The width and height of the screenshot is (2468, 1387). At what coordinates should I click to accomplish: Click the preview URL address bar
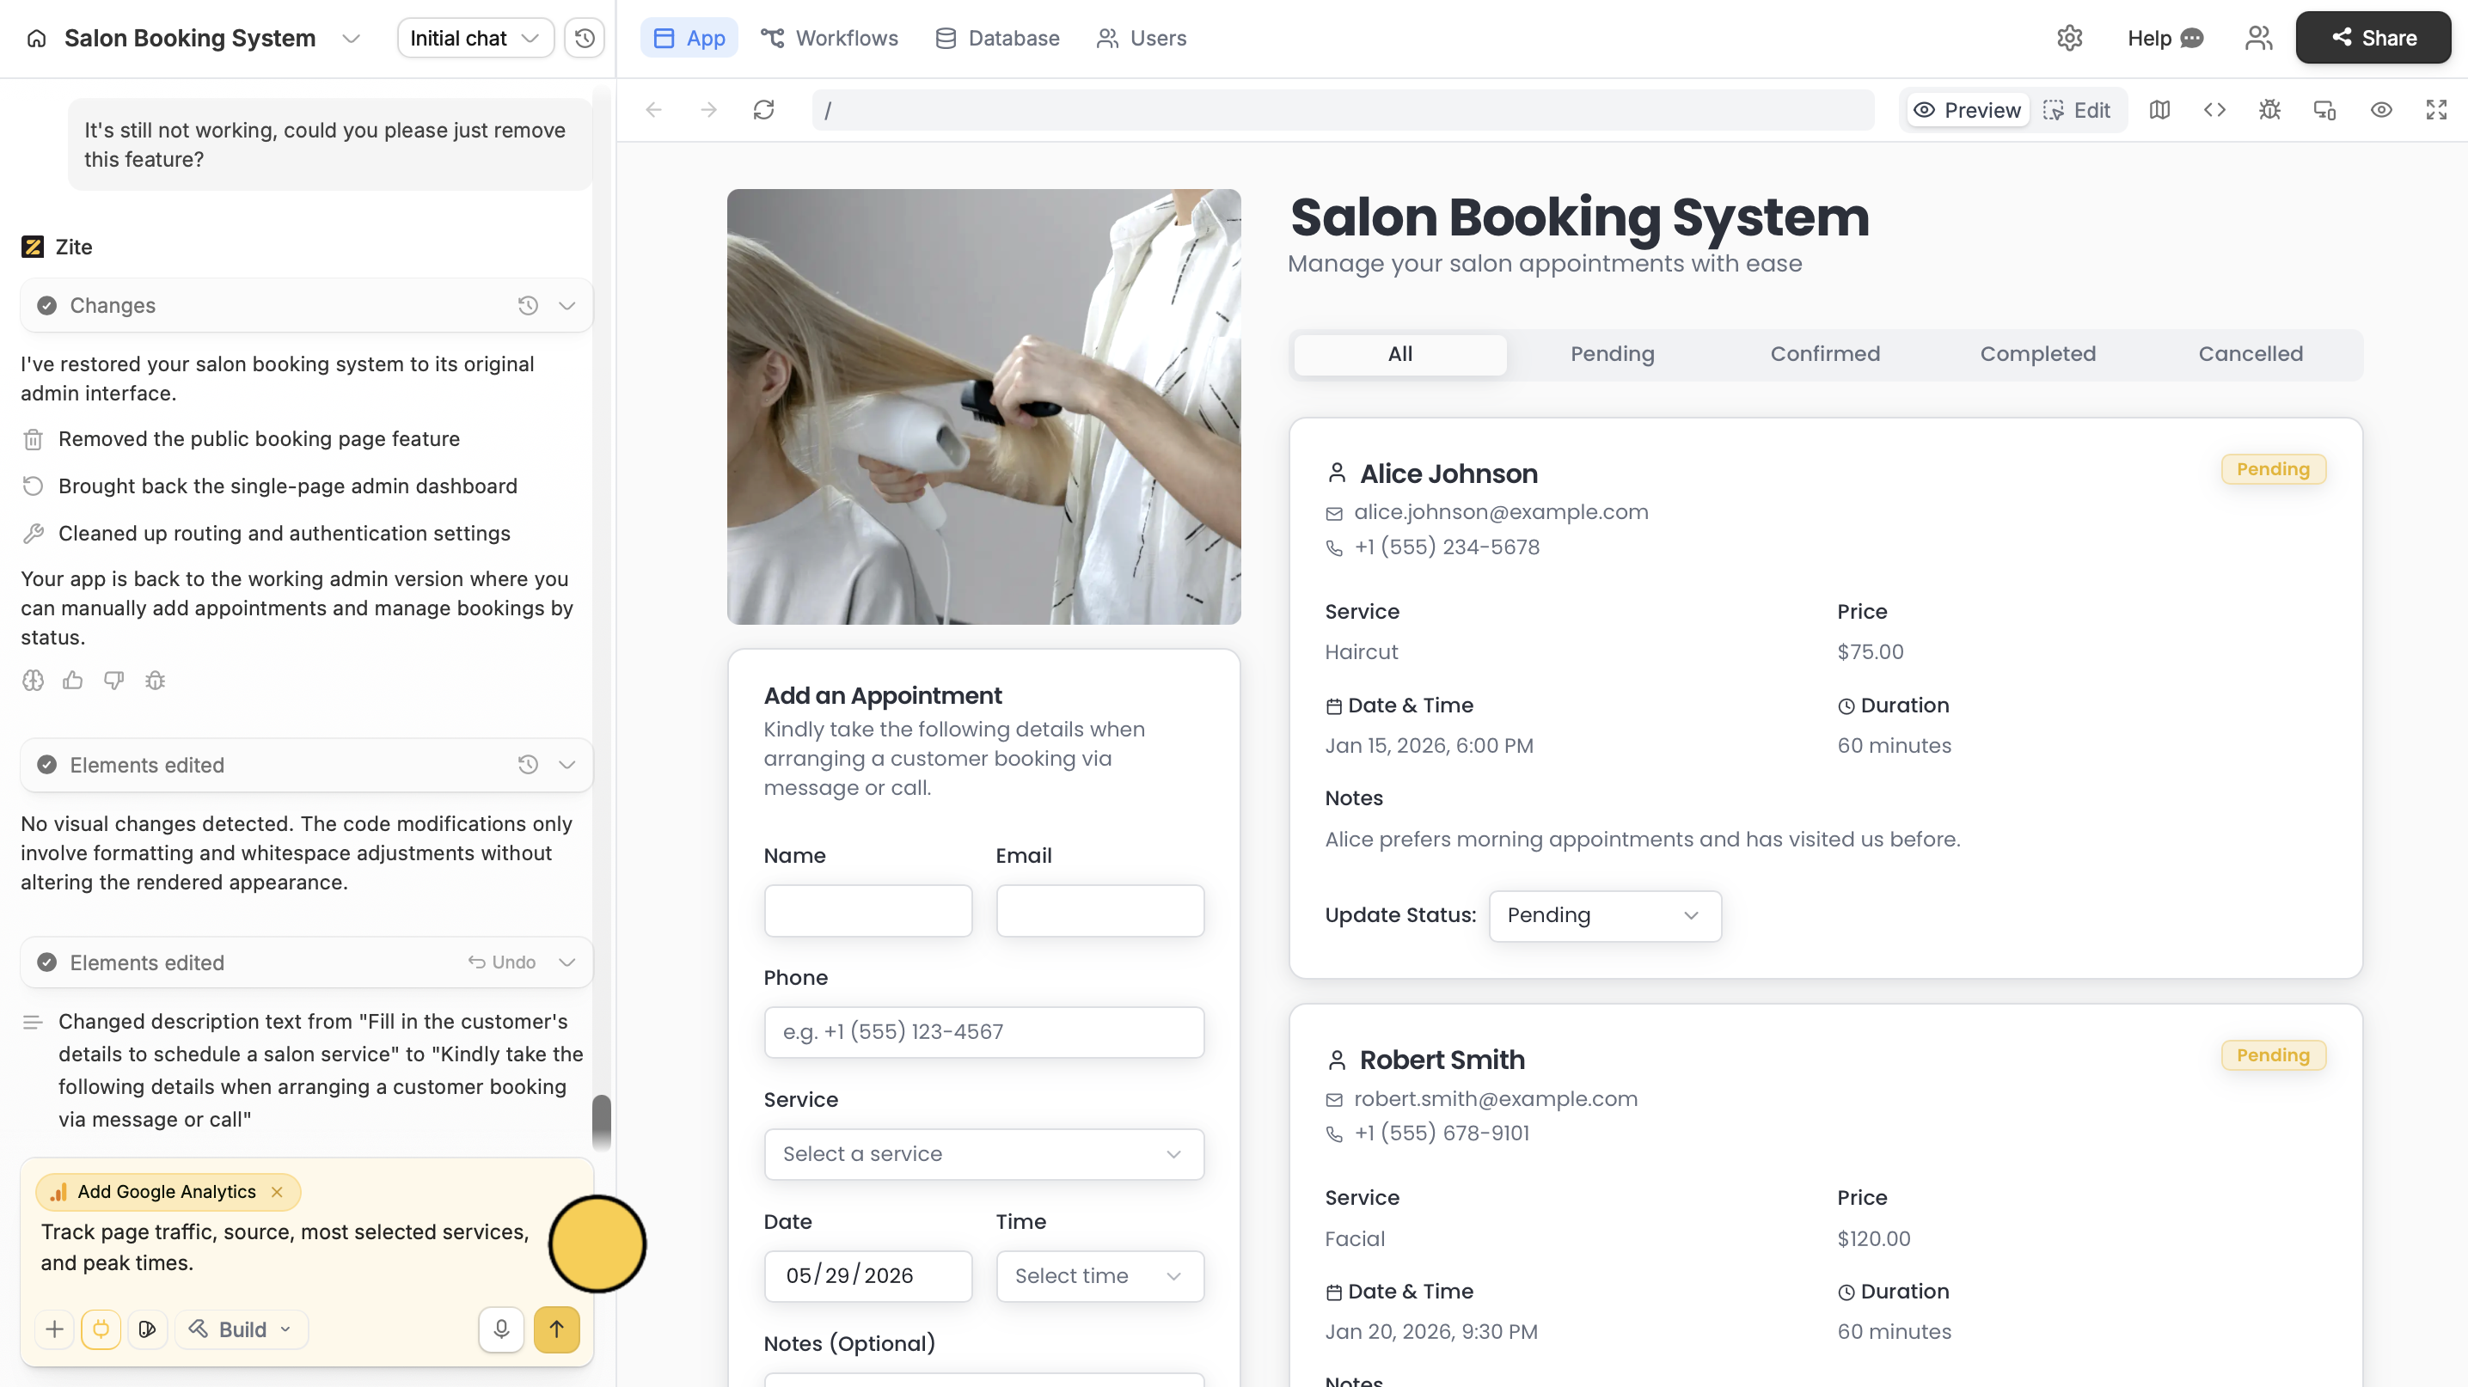pyautogui.click(x=1344, y=110)
